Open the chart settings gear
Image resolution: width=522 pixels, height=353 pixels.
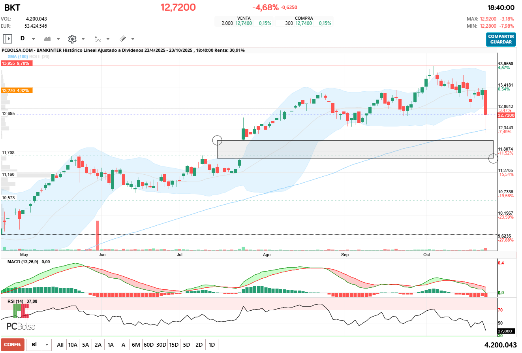72,39
